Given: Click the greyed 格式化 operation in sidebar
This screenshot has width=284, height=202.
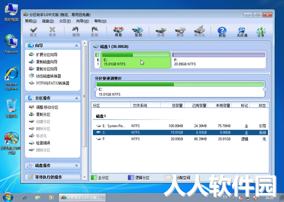Looking at the screenshot, I should coord(38,136).
